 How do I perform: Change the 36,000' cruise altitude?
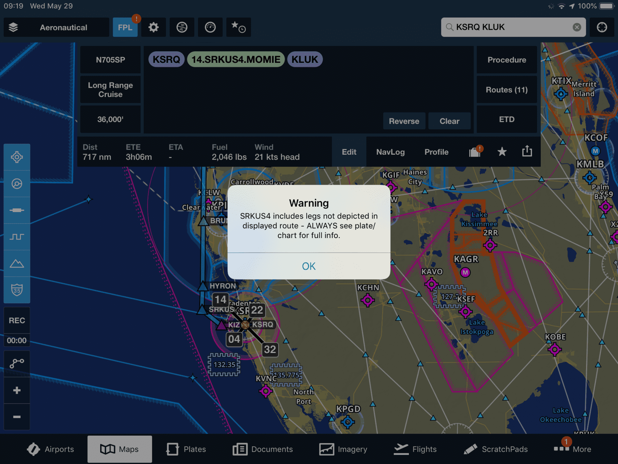click(110, 119)
